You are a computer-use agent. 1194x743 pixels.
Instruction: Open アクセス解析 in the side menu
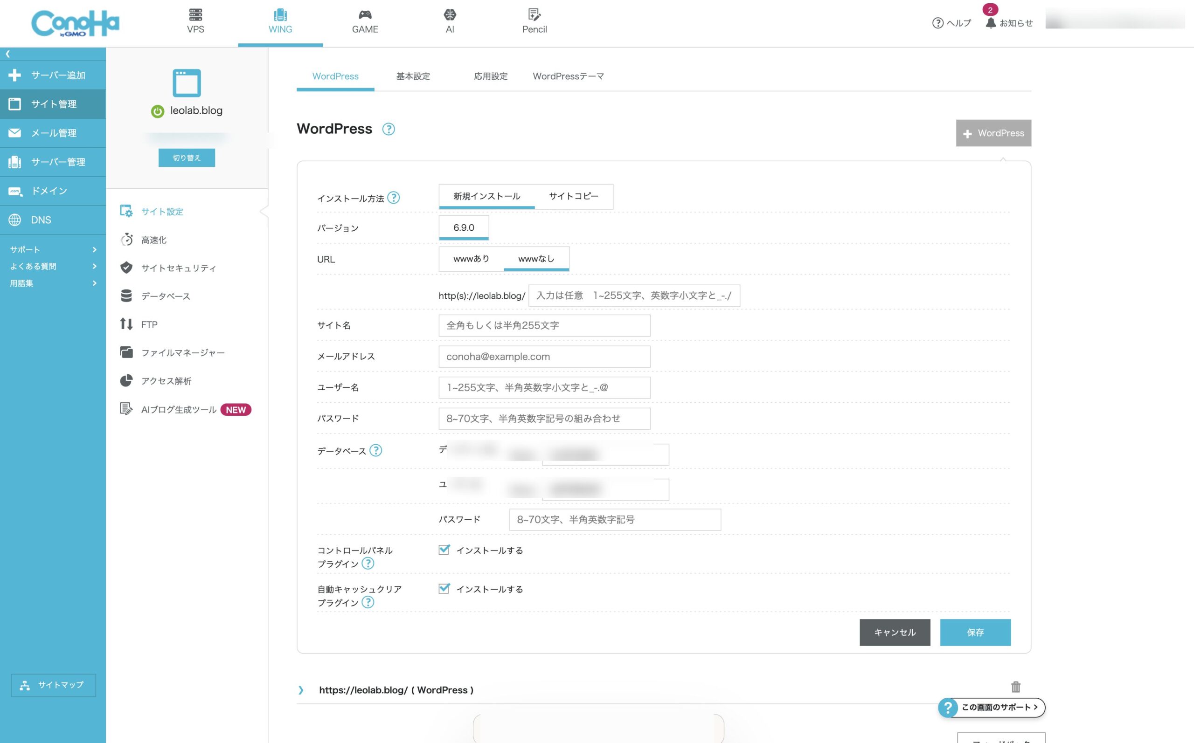166,381
